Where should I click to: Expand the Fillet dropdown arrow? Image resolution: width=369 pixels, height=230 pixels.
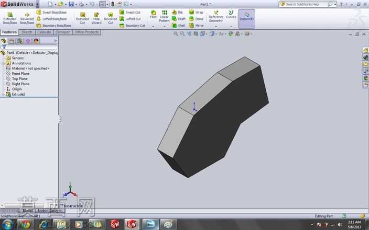153,26
